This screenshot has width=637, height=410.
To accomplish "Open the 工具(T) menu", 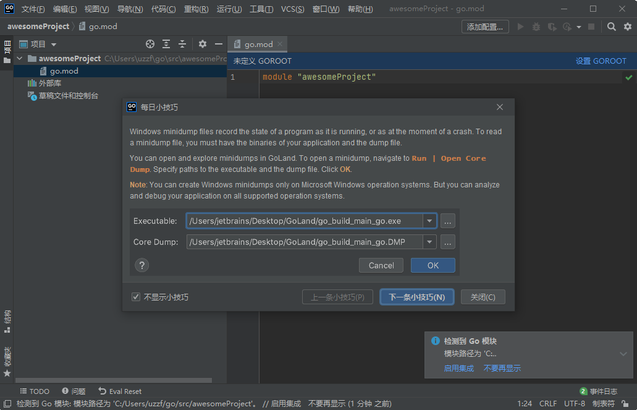I will click(x=261, y=9).
